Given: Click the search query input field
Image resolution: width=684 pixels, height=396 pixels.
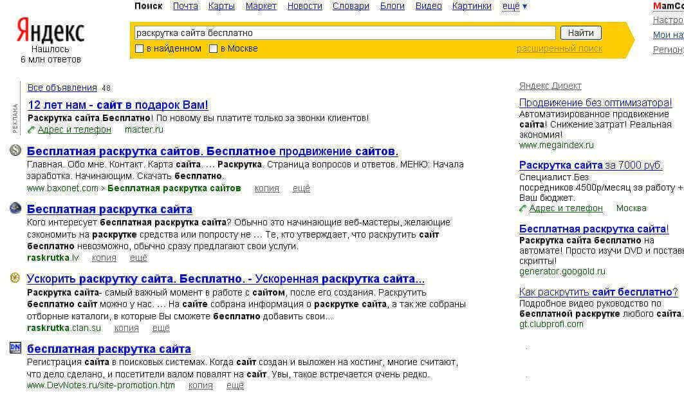Looking at the screenshot, I should [x=344, y=33].
